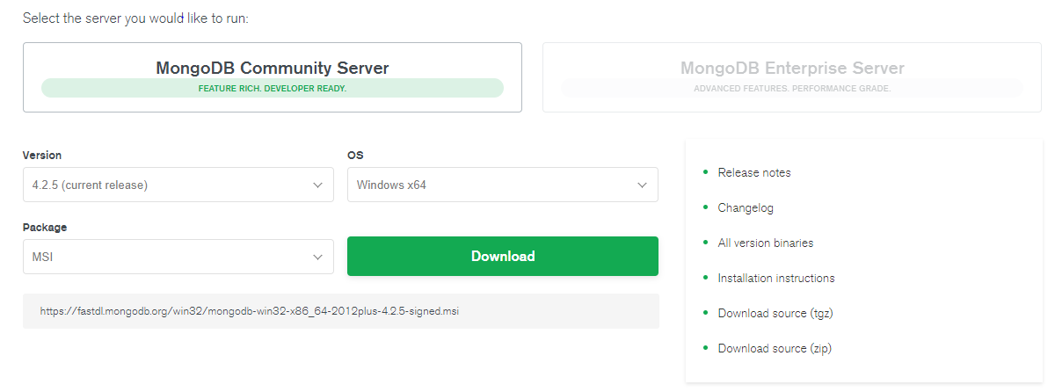Select the MongoDB Enterprise Server card
This screenshot has width=1055, height=392.
(792, 77)
